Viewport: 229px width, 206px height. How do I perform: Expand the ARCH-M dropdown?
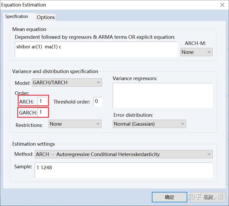pyautogui.click(x=197, y=52)
